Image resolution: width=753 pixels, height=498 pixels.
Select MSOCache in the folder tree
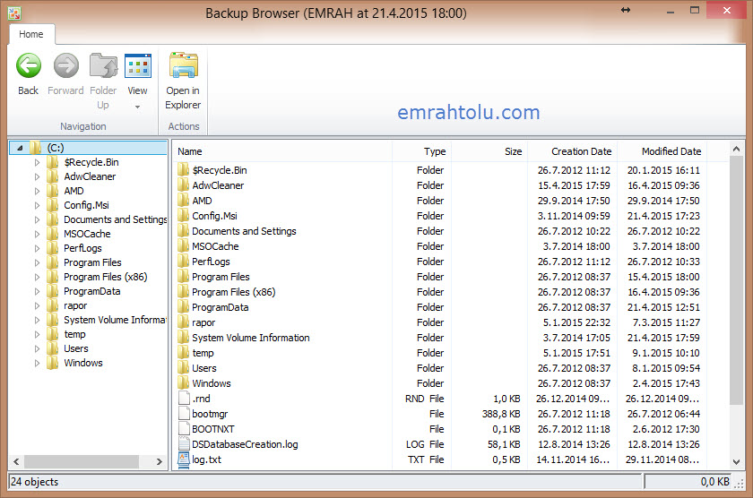[x=87, y=234]
